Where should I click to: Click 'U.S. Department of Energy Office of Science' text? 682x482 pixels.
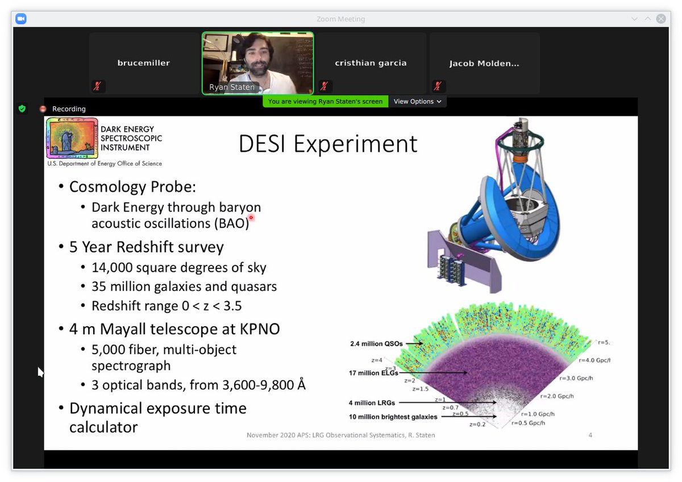tap(105, 164)
